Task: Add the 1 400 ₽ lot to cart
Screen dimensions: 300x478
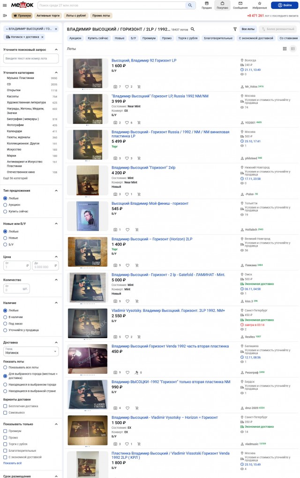Action: coord(136,265)
